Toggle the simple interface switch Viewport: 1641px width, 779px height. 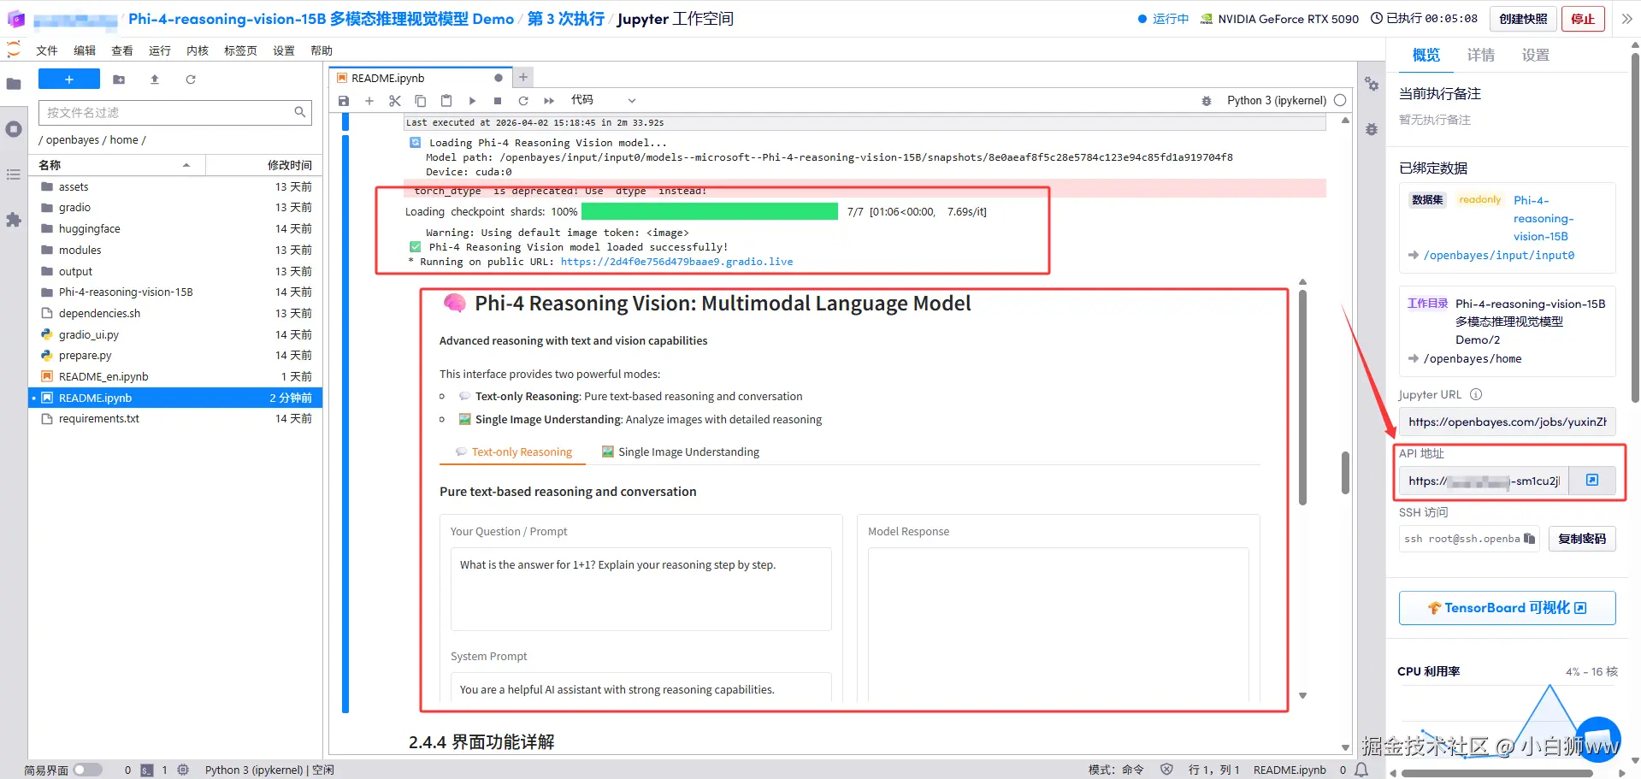[x=87, y=770]
